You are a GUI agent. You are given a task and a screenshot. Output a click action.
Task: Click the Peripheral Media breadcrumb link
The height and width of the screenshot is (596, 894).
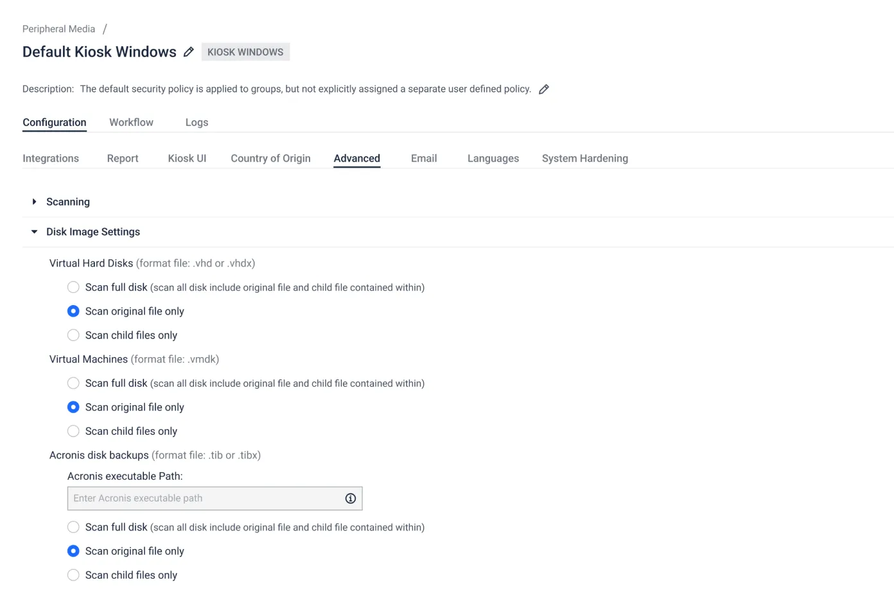[x=58, y=29]
